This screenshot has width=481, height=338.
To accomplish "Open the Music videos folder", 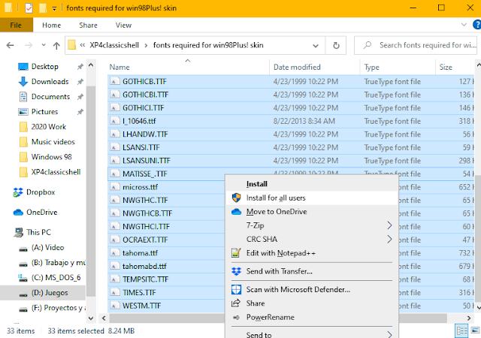I will coord(53,141).
